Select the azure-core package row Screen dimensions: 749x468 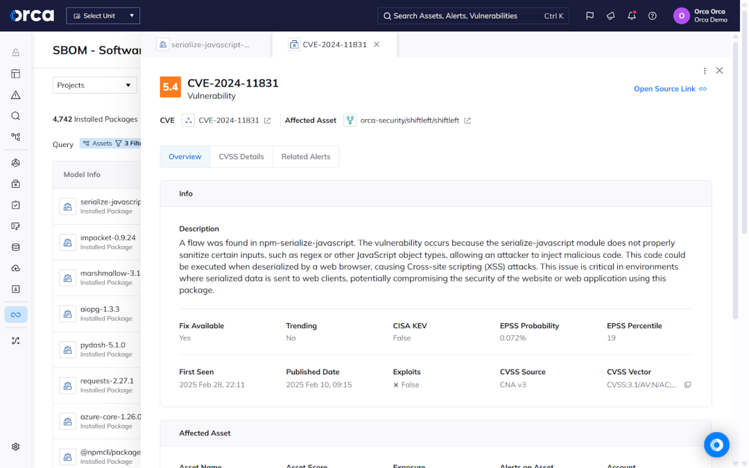pos(97,422)
